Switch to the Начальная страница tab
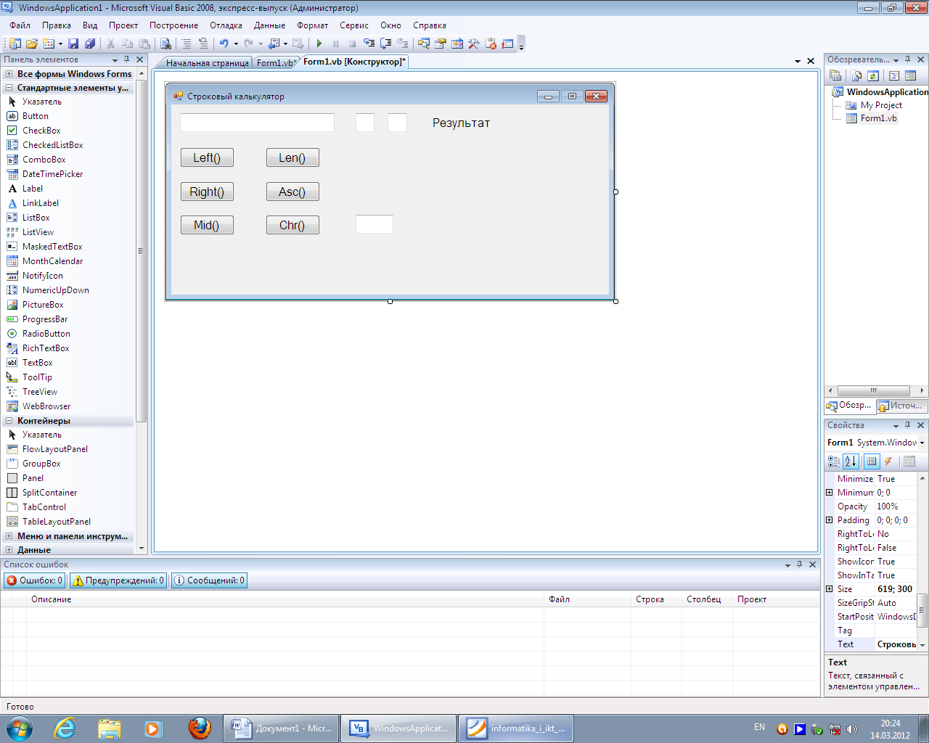This screenshot has height=743, width=929. [207, 63]
